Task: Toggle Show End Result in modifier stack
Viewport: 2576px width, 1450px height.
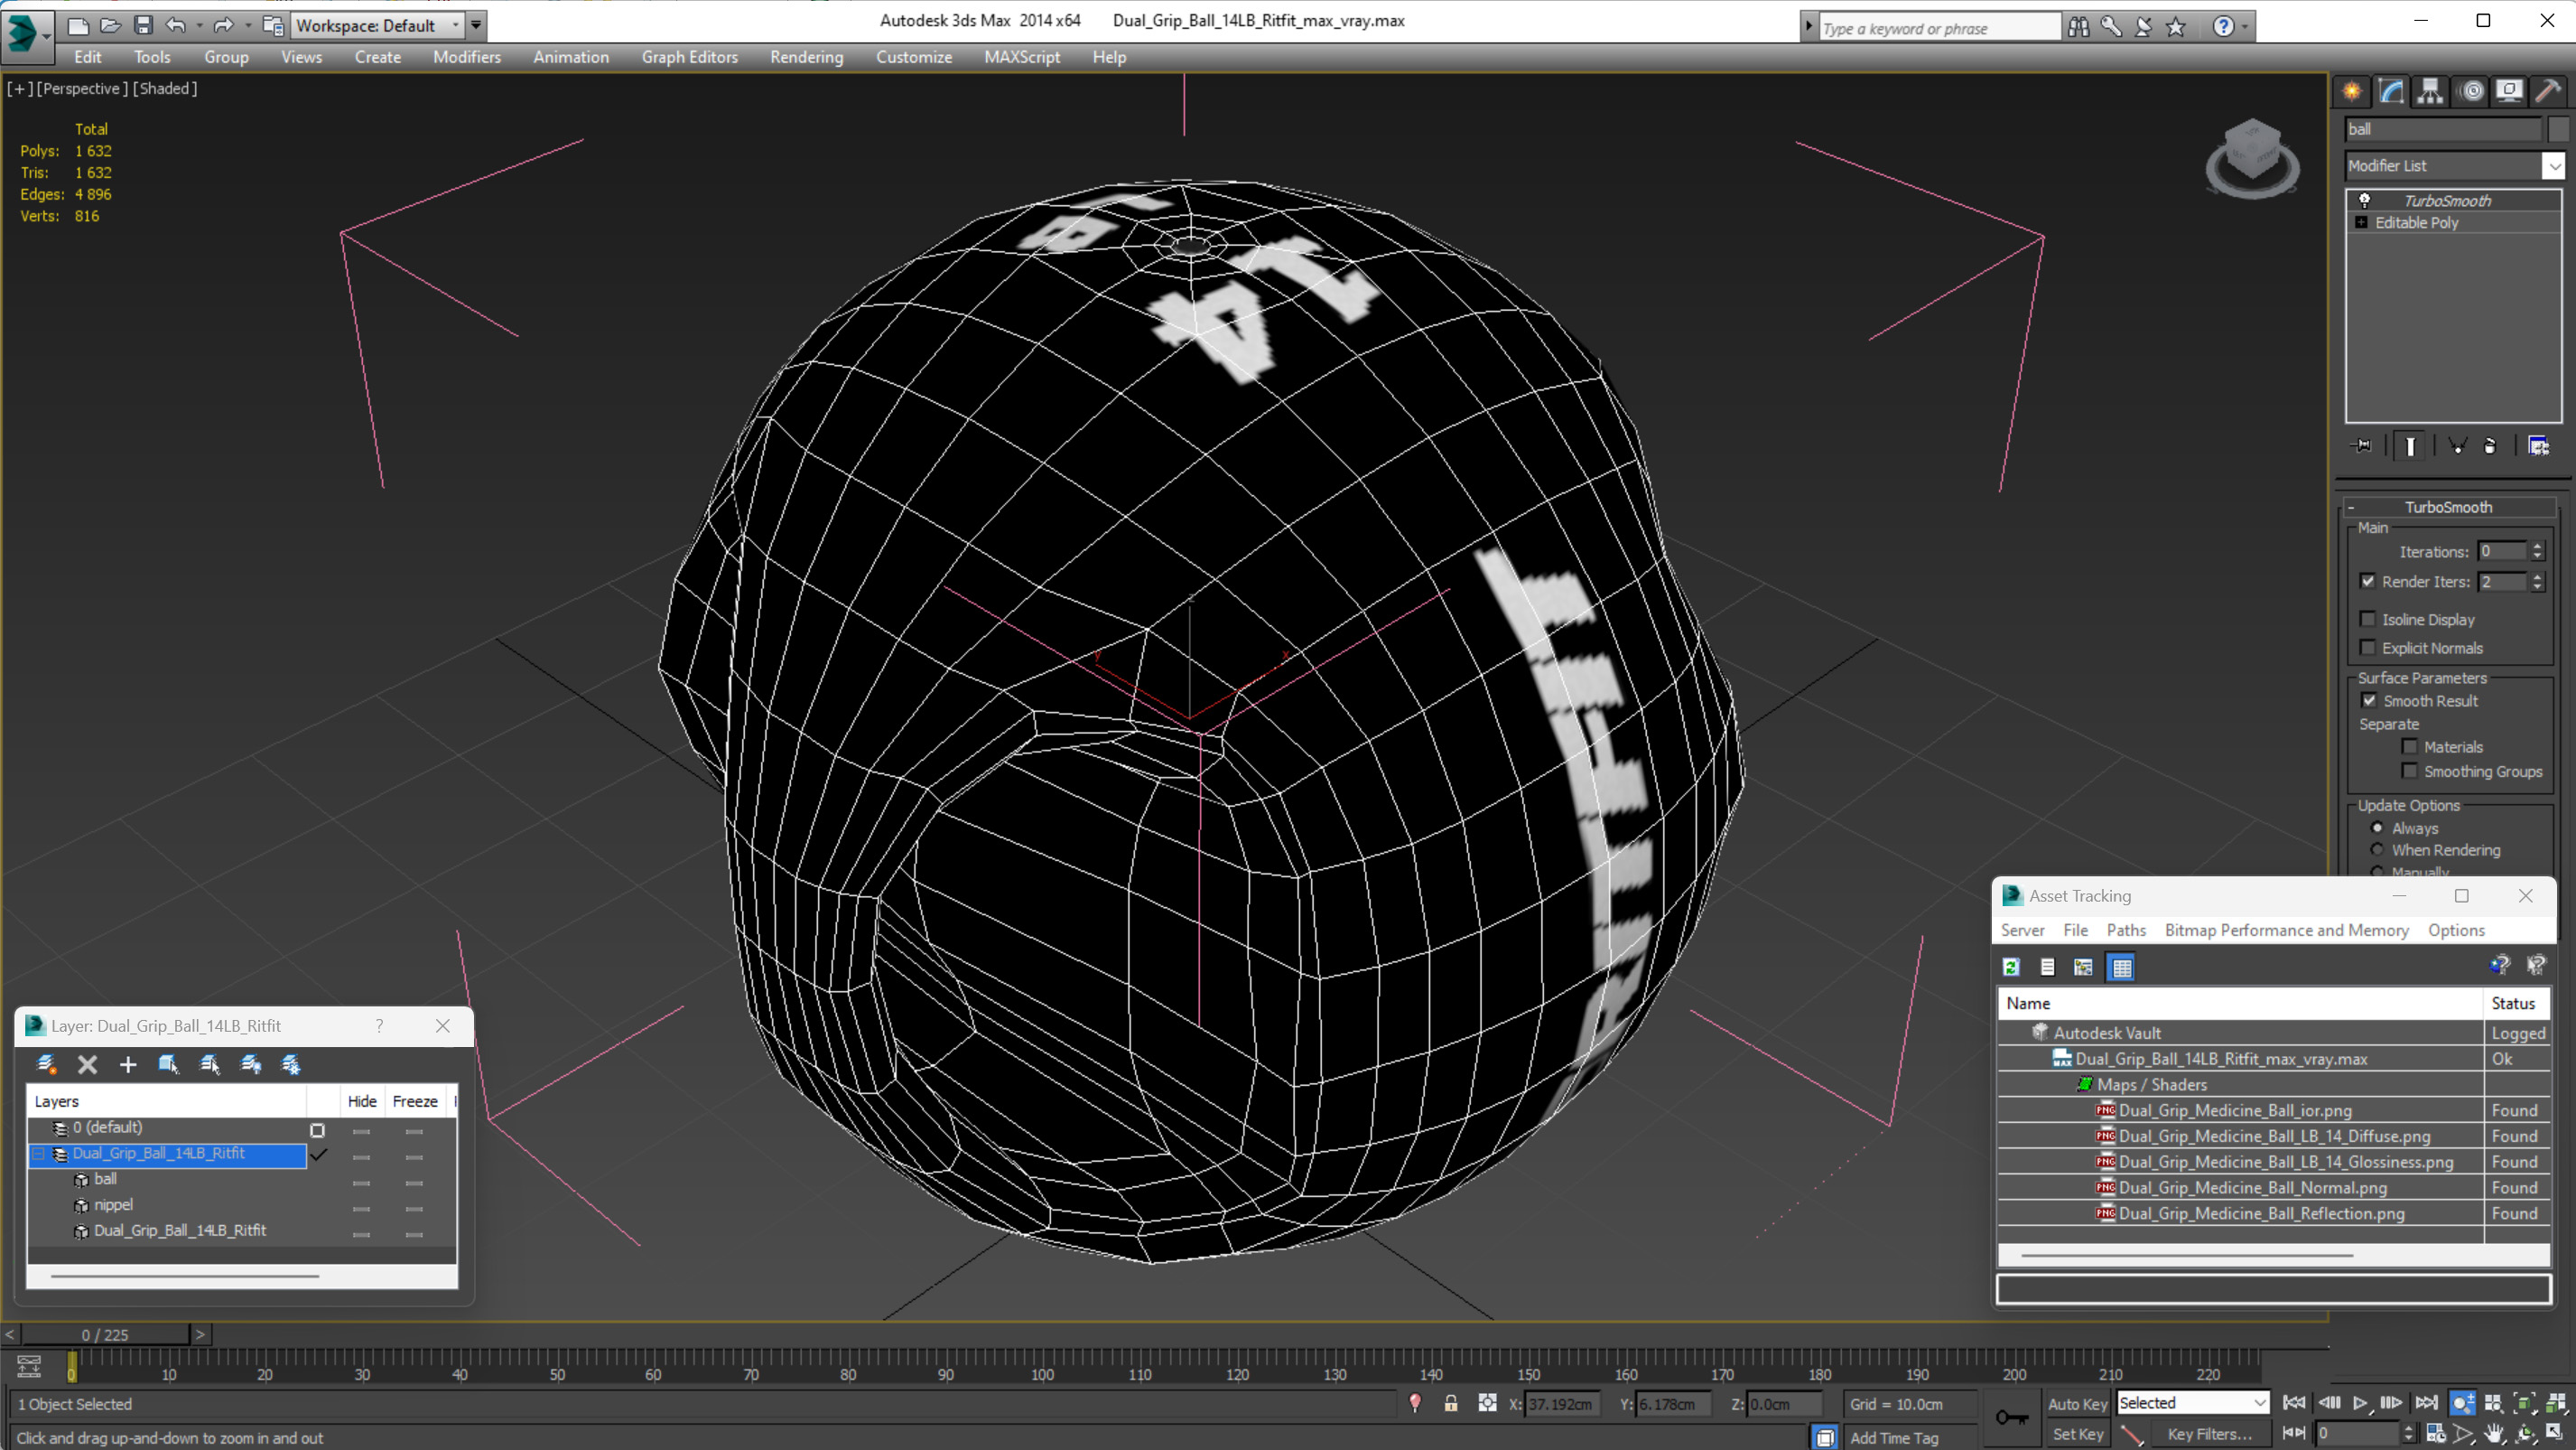Action: [x=2410, y=446]
